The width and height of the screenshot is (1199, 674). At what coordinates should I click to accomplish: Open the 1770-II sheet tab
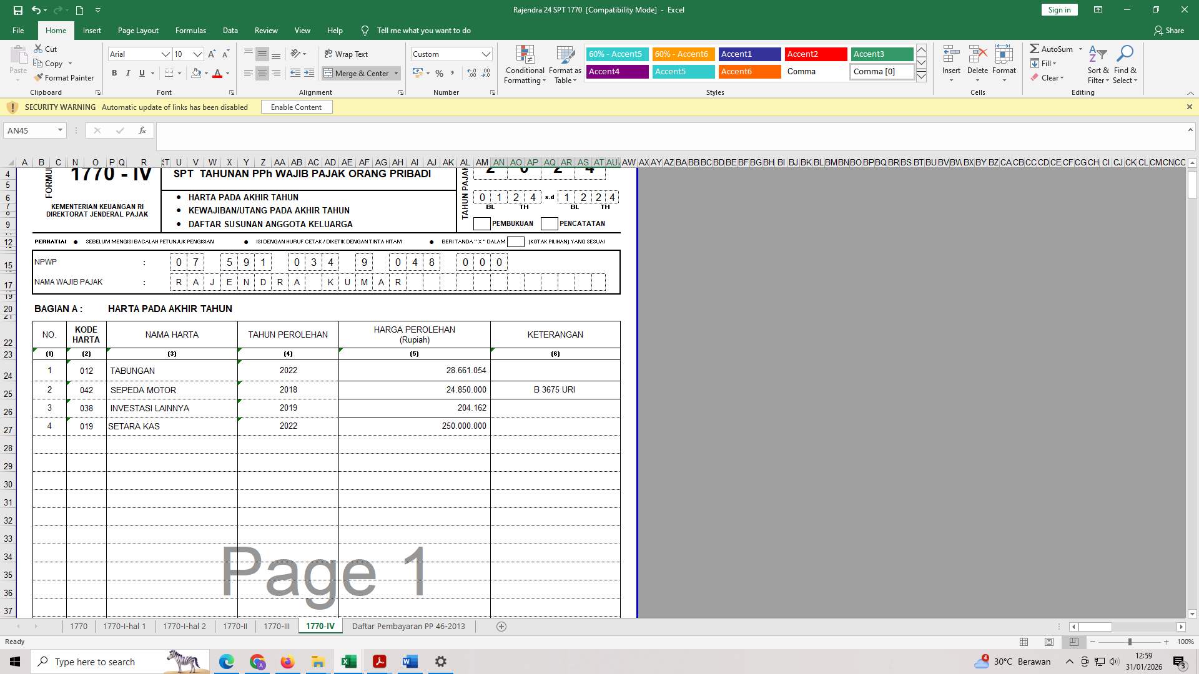[x=235, y=626]
